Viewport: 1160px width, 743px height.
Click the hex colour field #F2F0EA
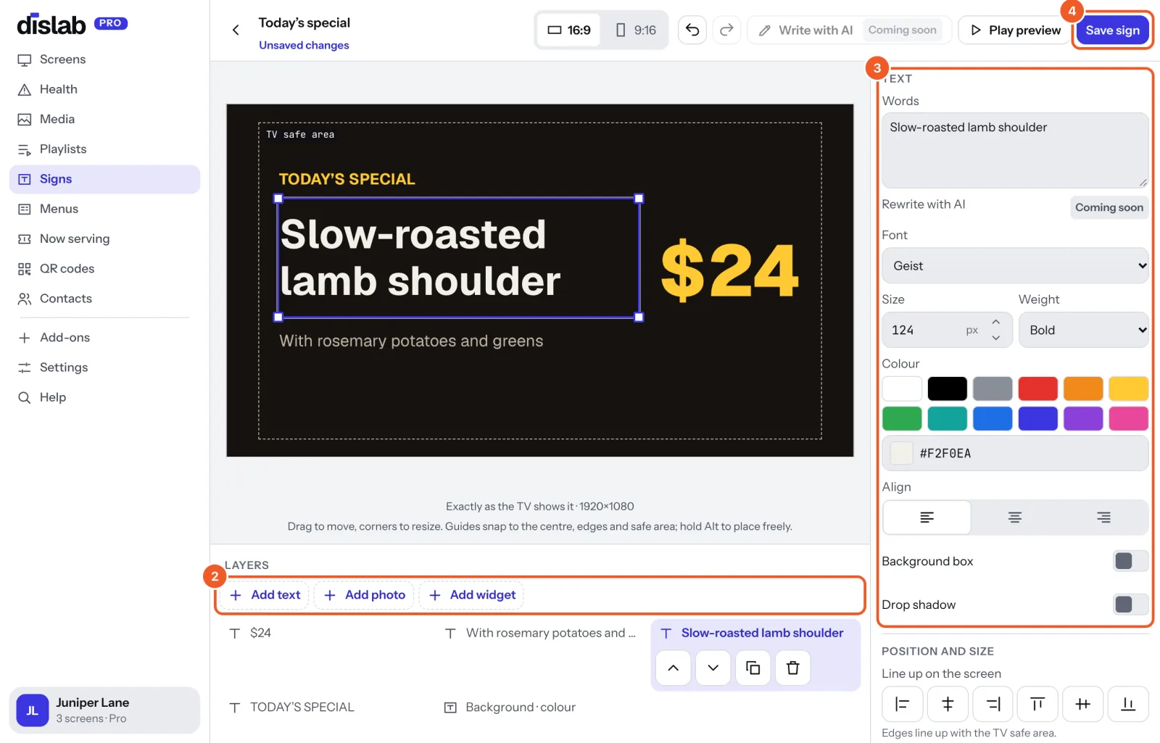1015,454
